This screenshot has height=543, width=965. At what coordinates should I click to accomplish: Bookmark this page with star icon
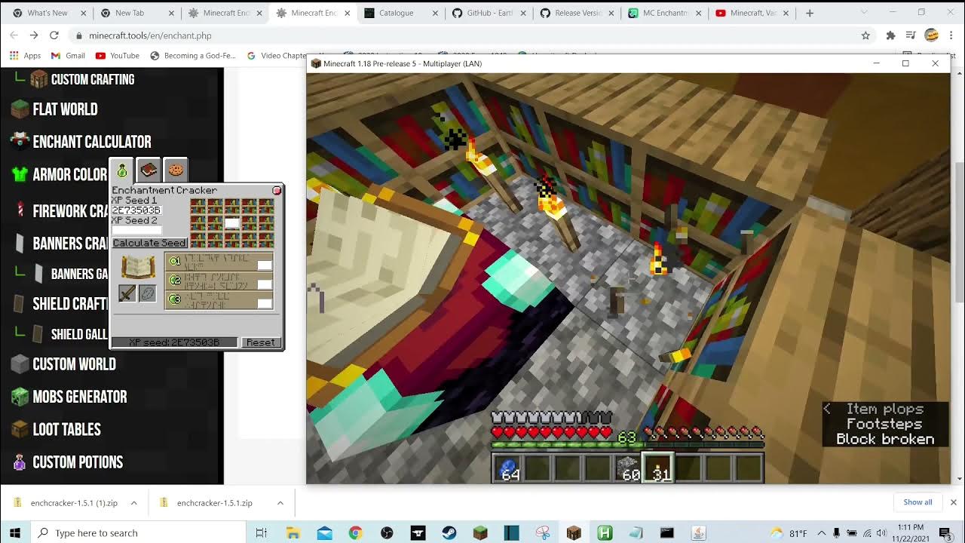[x=865, y=35]
